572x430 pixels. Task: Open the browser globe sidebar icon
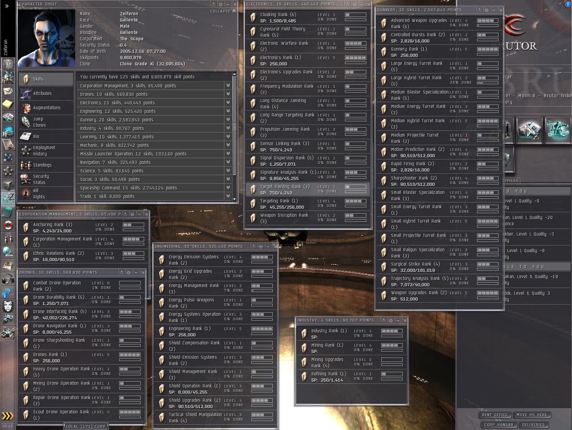[x=8, y=252]
